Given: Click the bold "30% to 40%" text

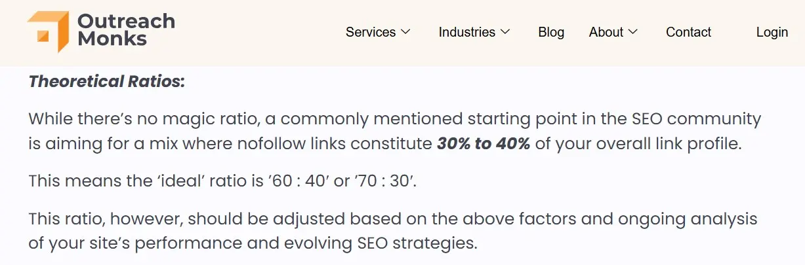Looking at the screenshot, I should pyautogui.click(x=483, y=144).
